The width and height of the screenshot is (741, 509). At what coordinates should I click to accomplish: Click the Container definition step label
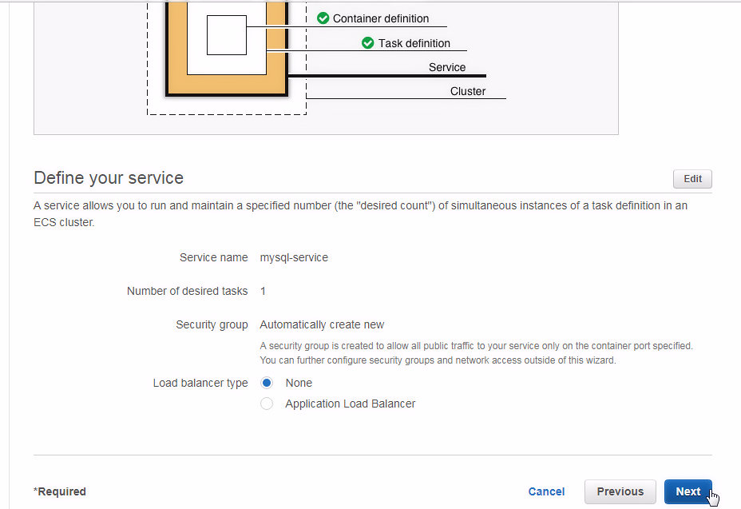pos(381,18)
